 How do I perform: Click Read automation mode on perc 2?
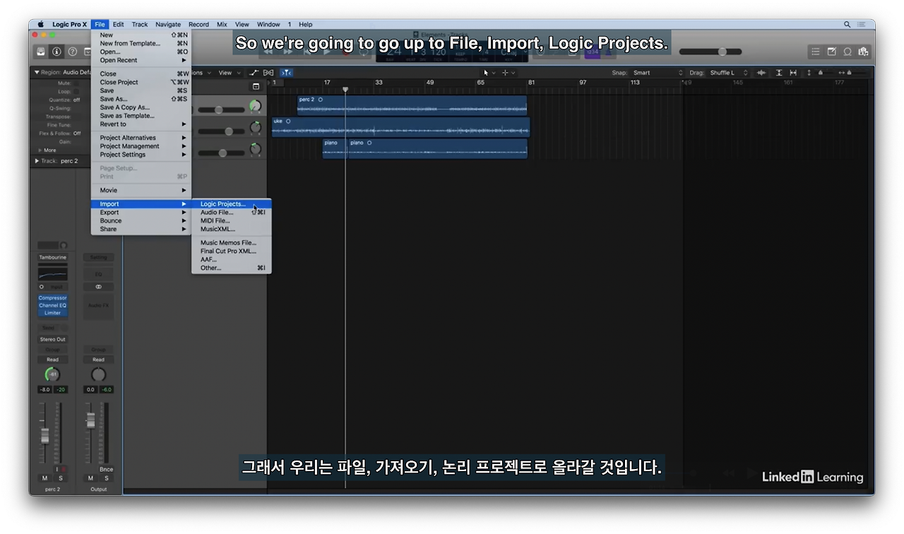click(x=53, y=360)
